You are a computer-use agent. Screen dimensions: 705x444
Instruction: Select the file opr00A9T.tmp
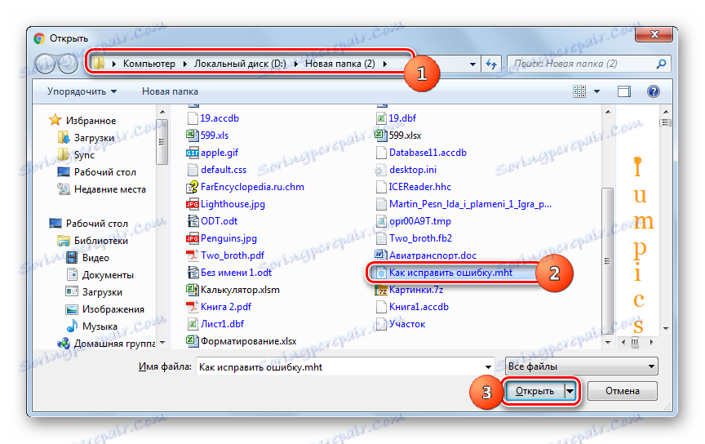click(420, 221)
